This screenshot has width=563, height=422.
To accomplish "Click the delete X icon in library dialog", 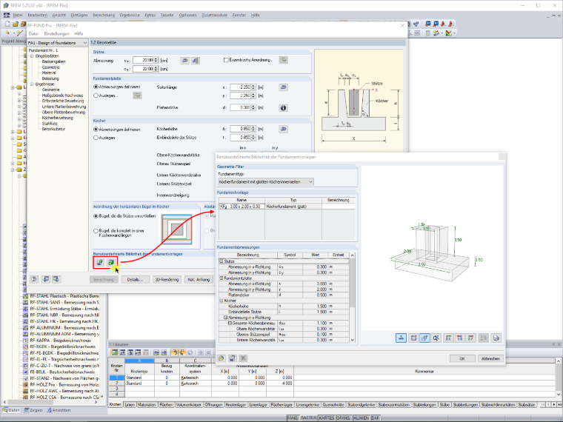I will click(243, 358).
